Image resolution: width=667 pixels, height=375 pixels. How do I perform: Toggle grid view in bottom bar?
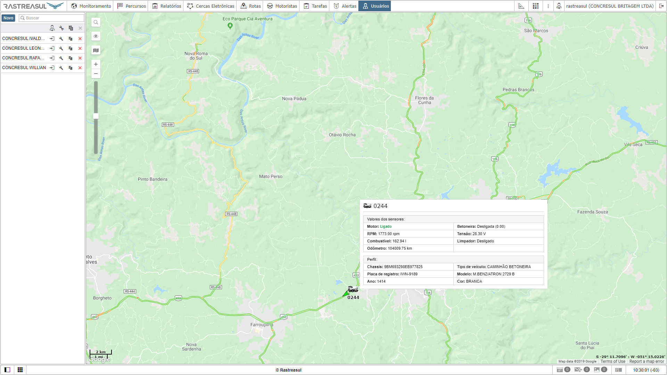point(20,370)
